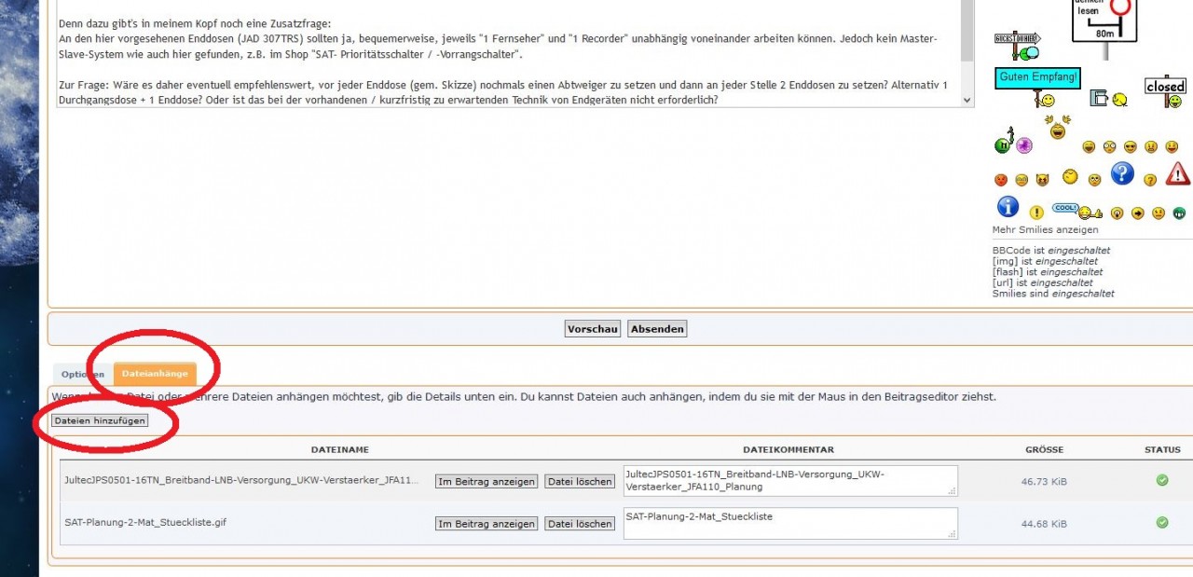Insert the blue question mark icon
The width and height of the screenshot is (1193, 577).
point(1122,173)
